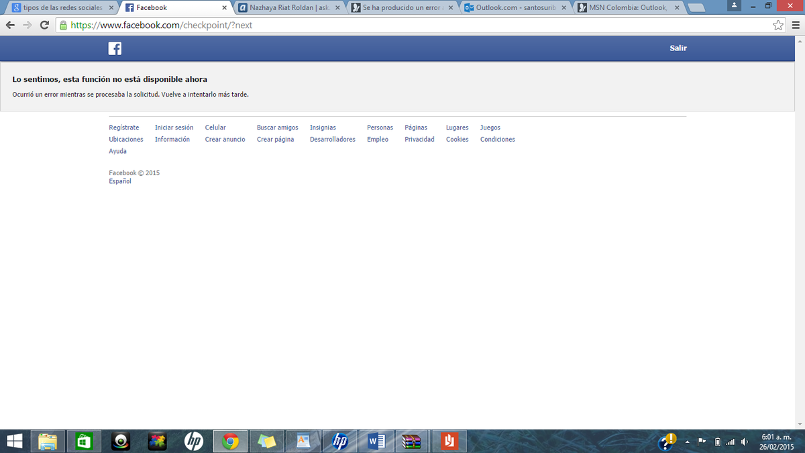Open the Privacidad footer link
The width and height of the screenshot is (805, 453).
(419, 140)
